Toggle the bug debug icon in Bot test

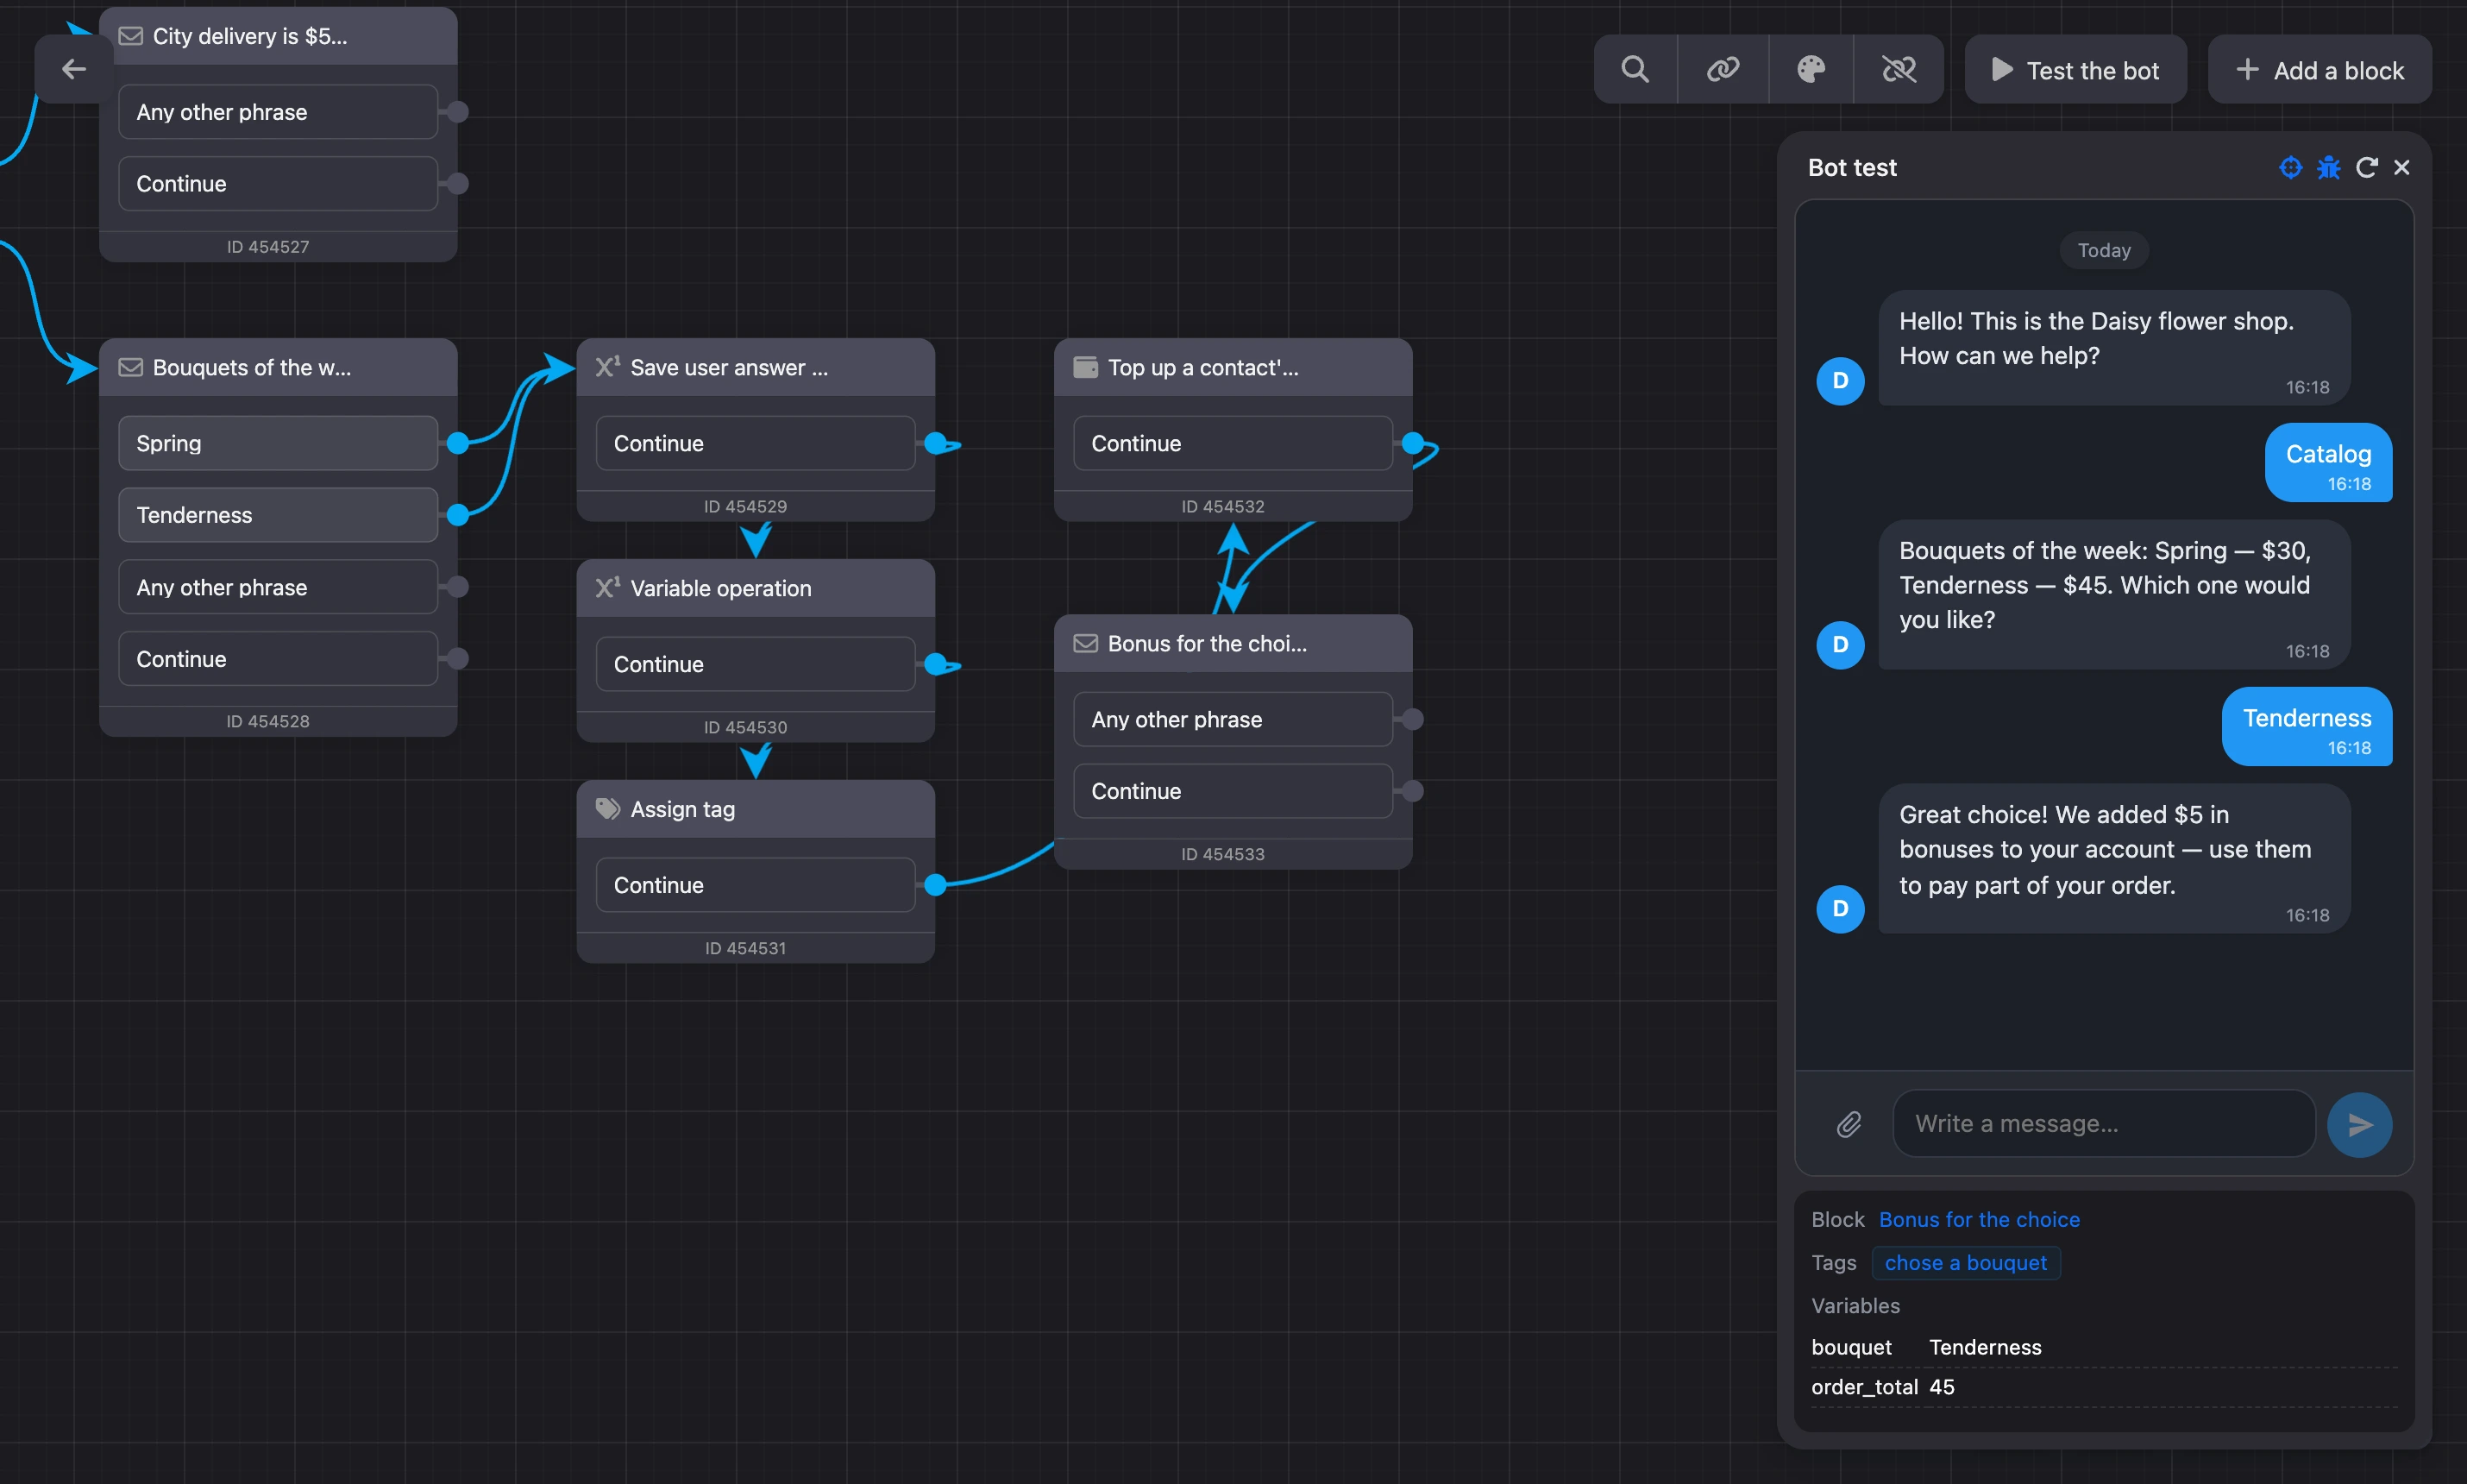(x=2328, y=167)
